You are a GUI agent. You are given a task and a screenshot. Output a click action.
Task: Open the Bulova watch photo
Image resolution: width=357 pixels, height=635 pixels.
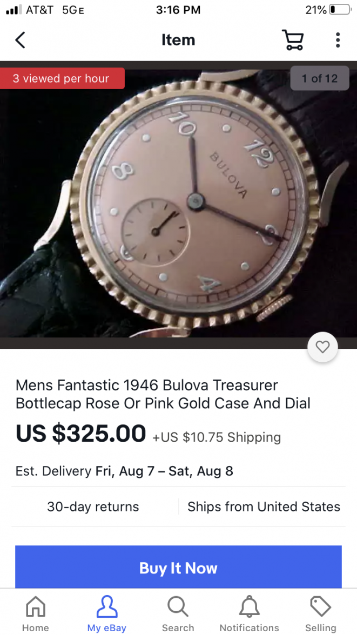pos(178,204)
